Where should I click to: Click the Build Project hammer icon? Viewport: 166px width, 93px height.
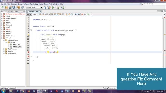click(x=45, y=7)
